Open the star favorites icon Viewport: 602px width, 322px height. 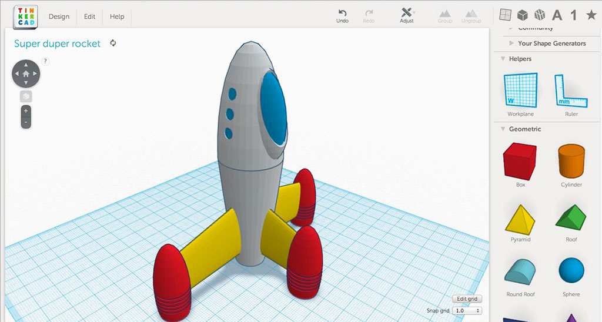point(591,15)
